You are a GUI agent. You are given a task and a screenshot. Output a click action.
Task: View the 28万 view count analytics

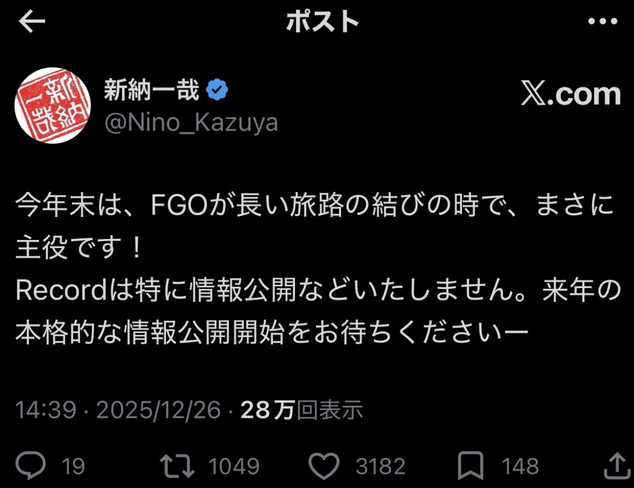[302, 411]
